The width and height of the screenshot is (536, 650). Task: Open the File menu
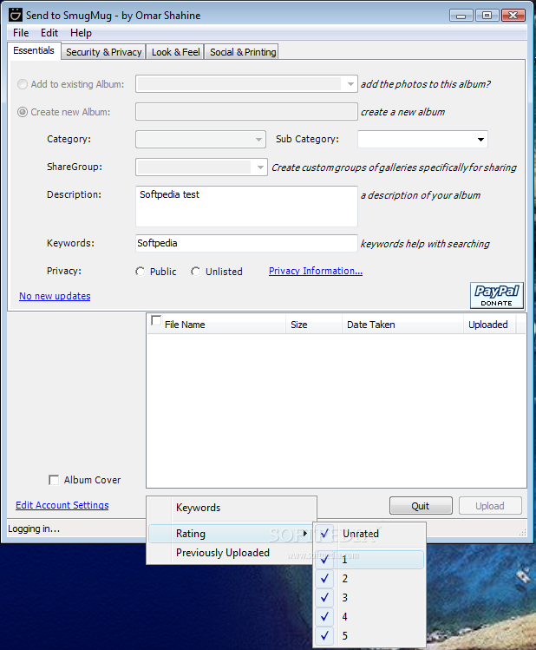(21, 33)
